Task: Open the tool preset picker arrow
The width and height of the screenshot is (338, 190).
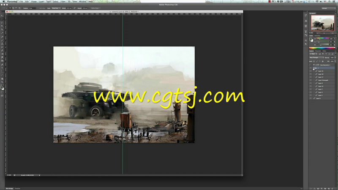Action: (x=6, y=8)
